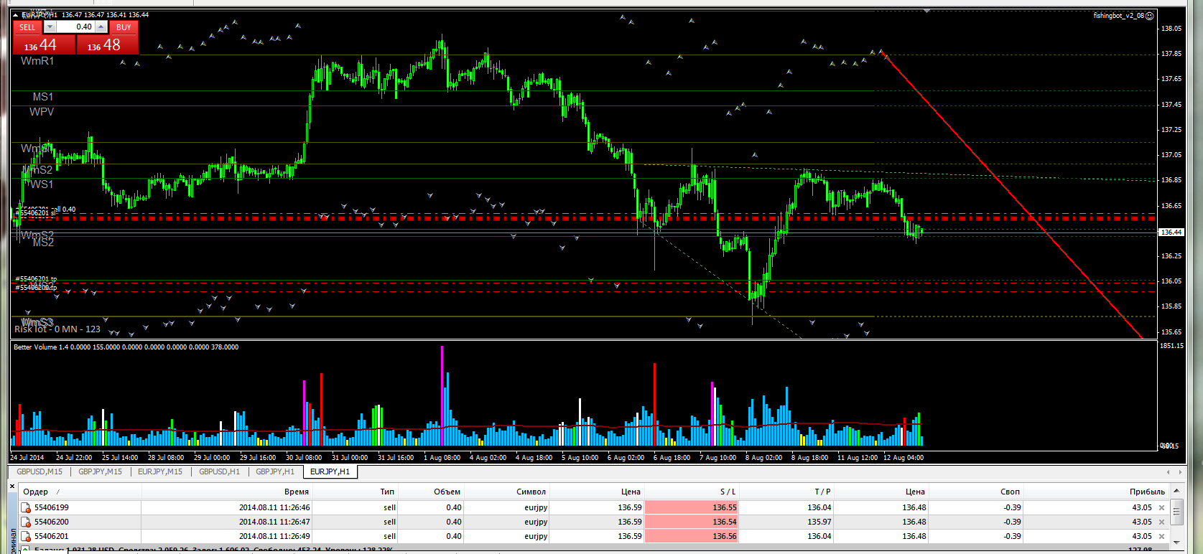Select stop loss cell 136.55

[x=692, y=508]
